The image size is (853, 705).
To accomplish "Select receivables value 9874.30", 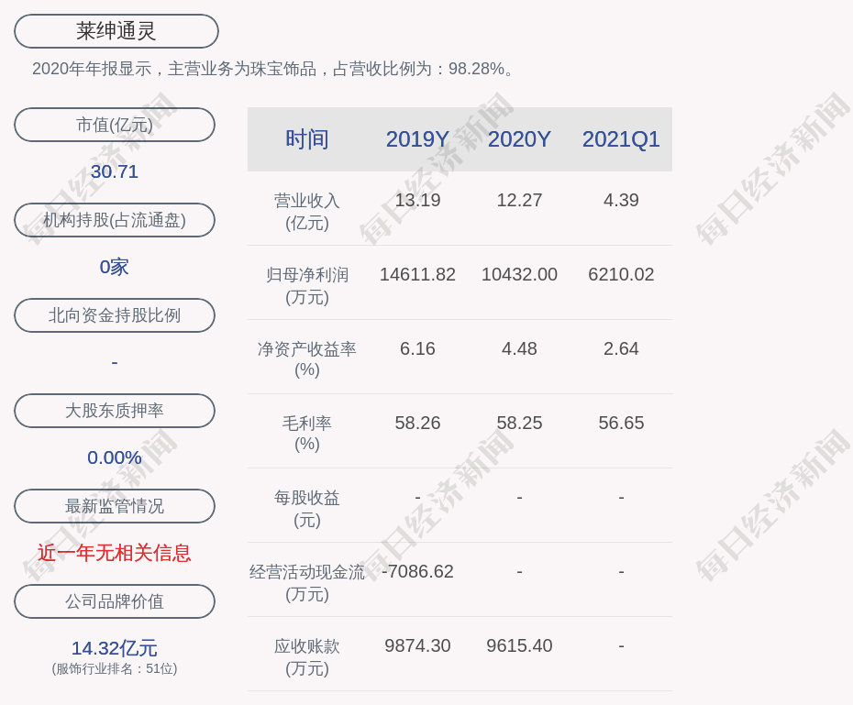I will [418, 645].
